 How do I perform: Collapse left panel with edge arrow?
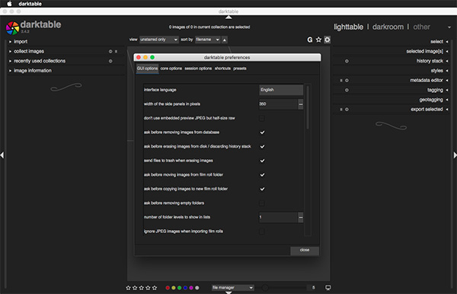click(x=2, y=155)
